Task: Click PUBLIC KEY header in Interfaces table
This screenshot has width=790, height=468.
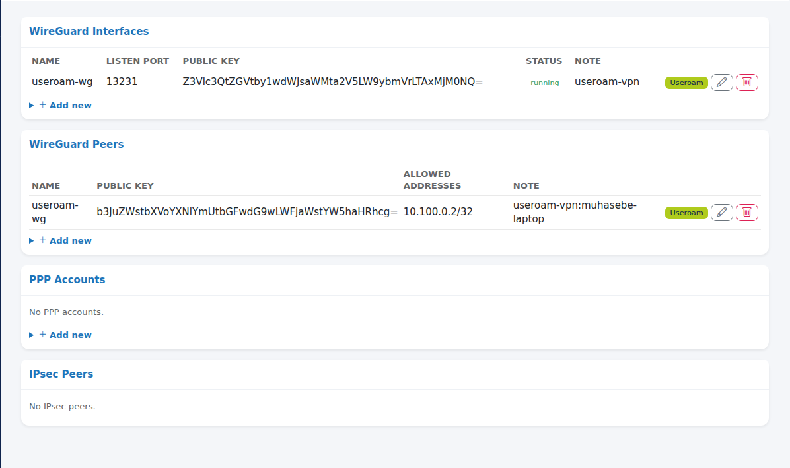Action: tap(211, 61)
